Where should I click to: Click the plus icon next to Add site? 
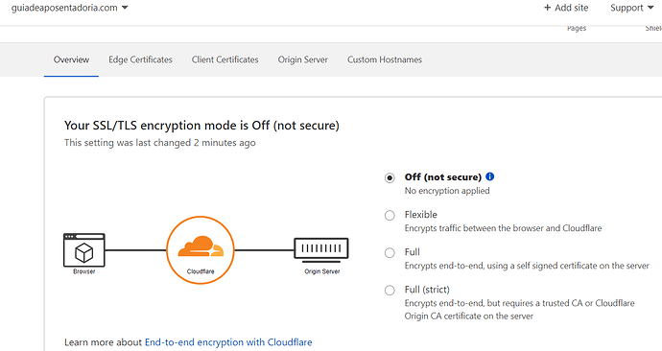547,8
